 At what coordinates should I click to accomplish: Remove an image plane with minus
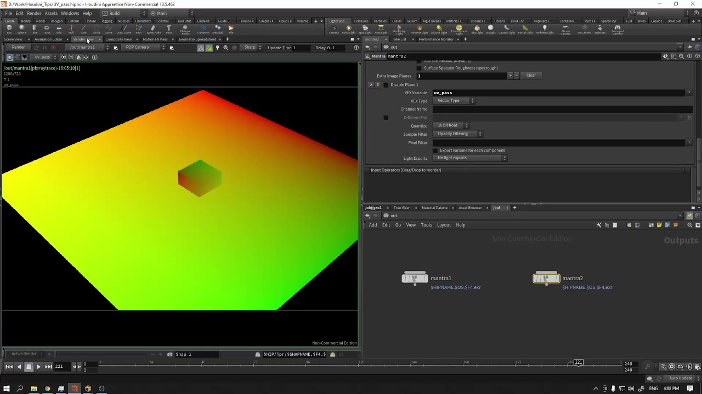click(x=517, y=76)
